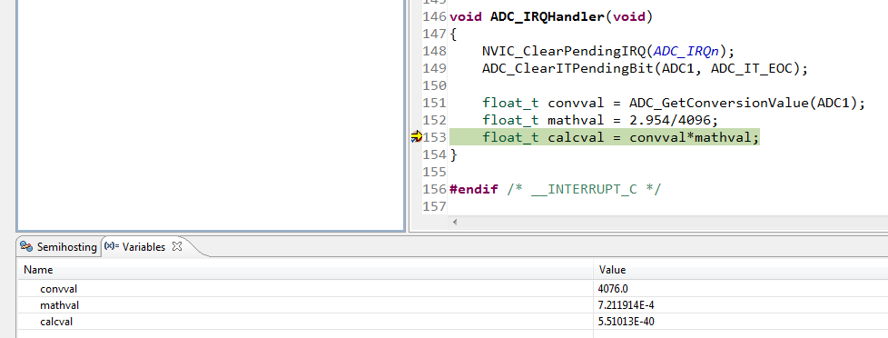Click the Semihosting tab icon
This screenshot has height=338, width=888.
(x=26, y=247)
